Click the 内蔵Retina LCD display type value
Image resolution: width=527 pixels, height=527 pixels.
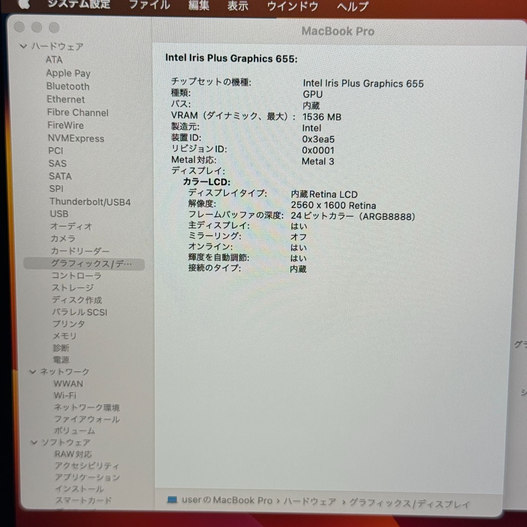(x=324, y=194)
